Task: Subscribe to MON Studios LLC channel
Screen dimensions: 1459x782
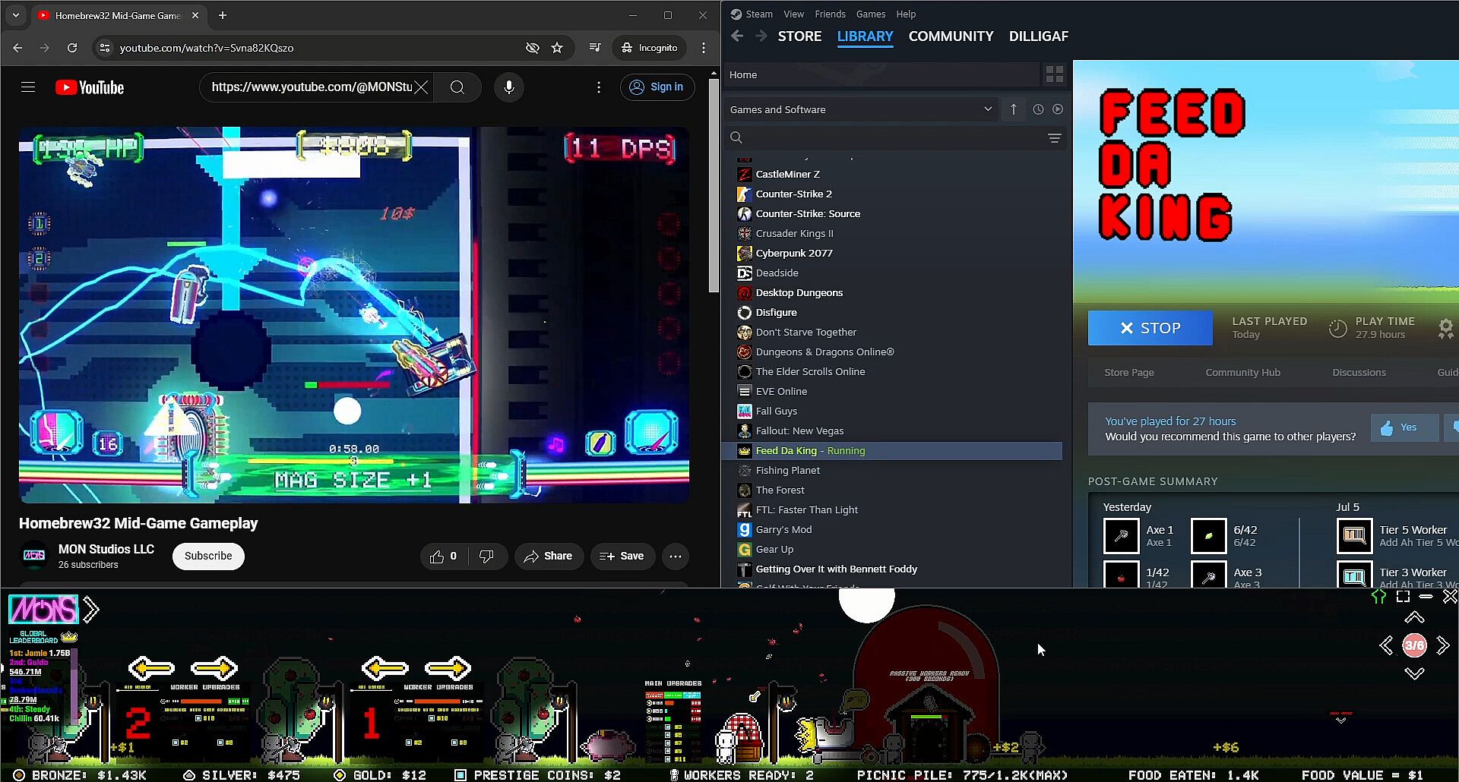Action: 208,557
